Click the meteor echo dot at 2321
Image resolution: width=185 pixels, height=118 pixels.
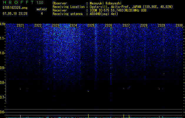(20, 89)
